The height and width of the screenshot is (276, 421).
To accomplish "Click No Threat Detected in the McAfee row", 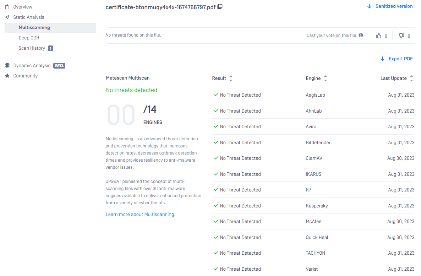I will pyautogui.click(x=240, y=221).
